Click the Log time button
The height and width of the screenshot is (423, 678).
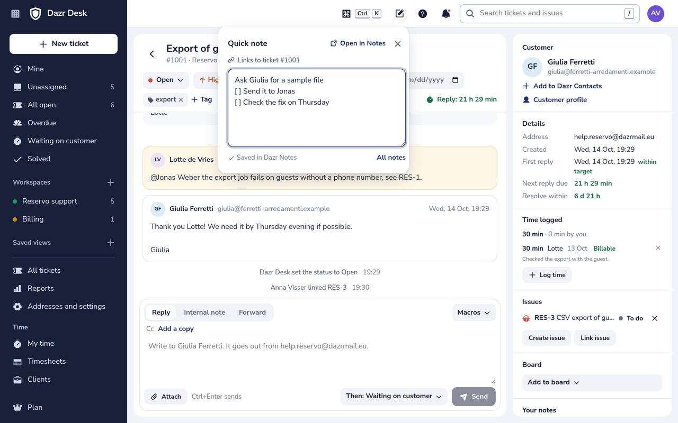tap(547, 275)
